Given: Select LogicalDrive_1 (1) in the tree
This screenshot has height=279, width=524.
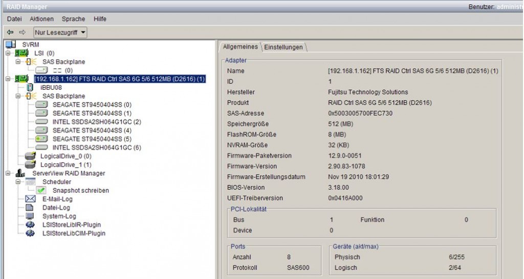Looking at the screenshot, I should tap(66, 165).
